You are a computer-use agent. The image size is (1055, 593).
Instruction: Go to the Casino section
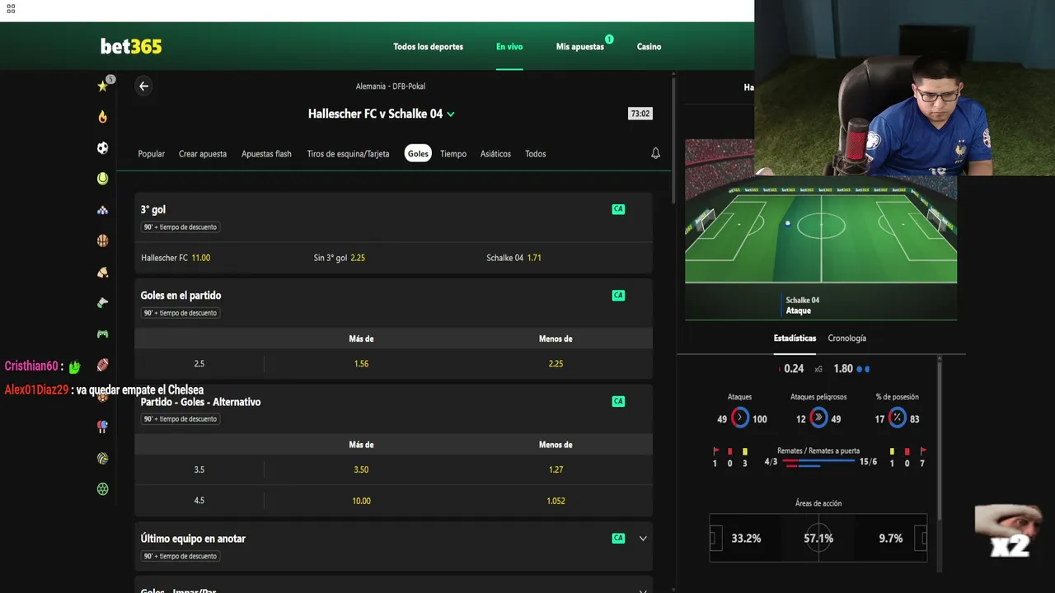649,47
